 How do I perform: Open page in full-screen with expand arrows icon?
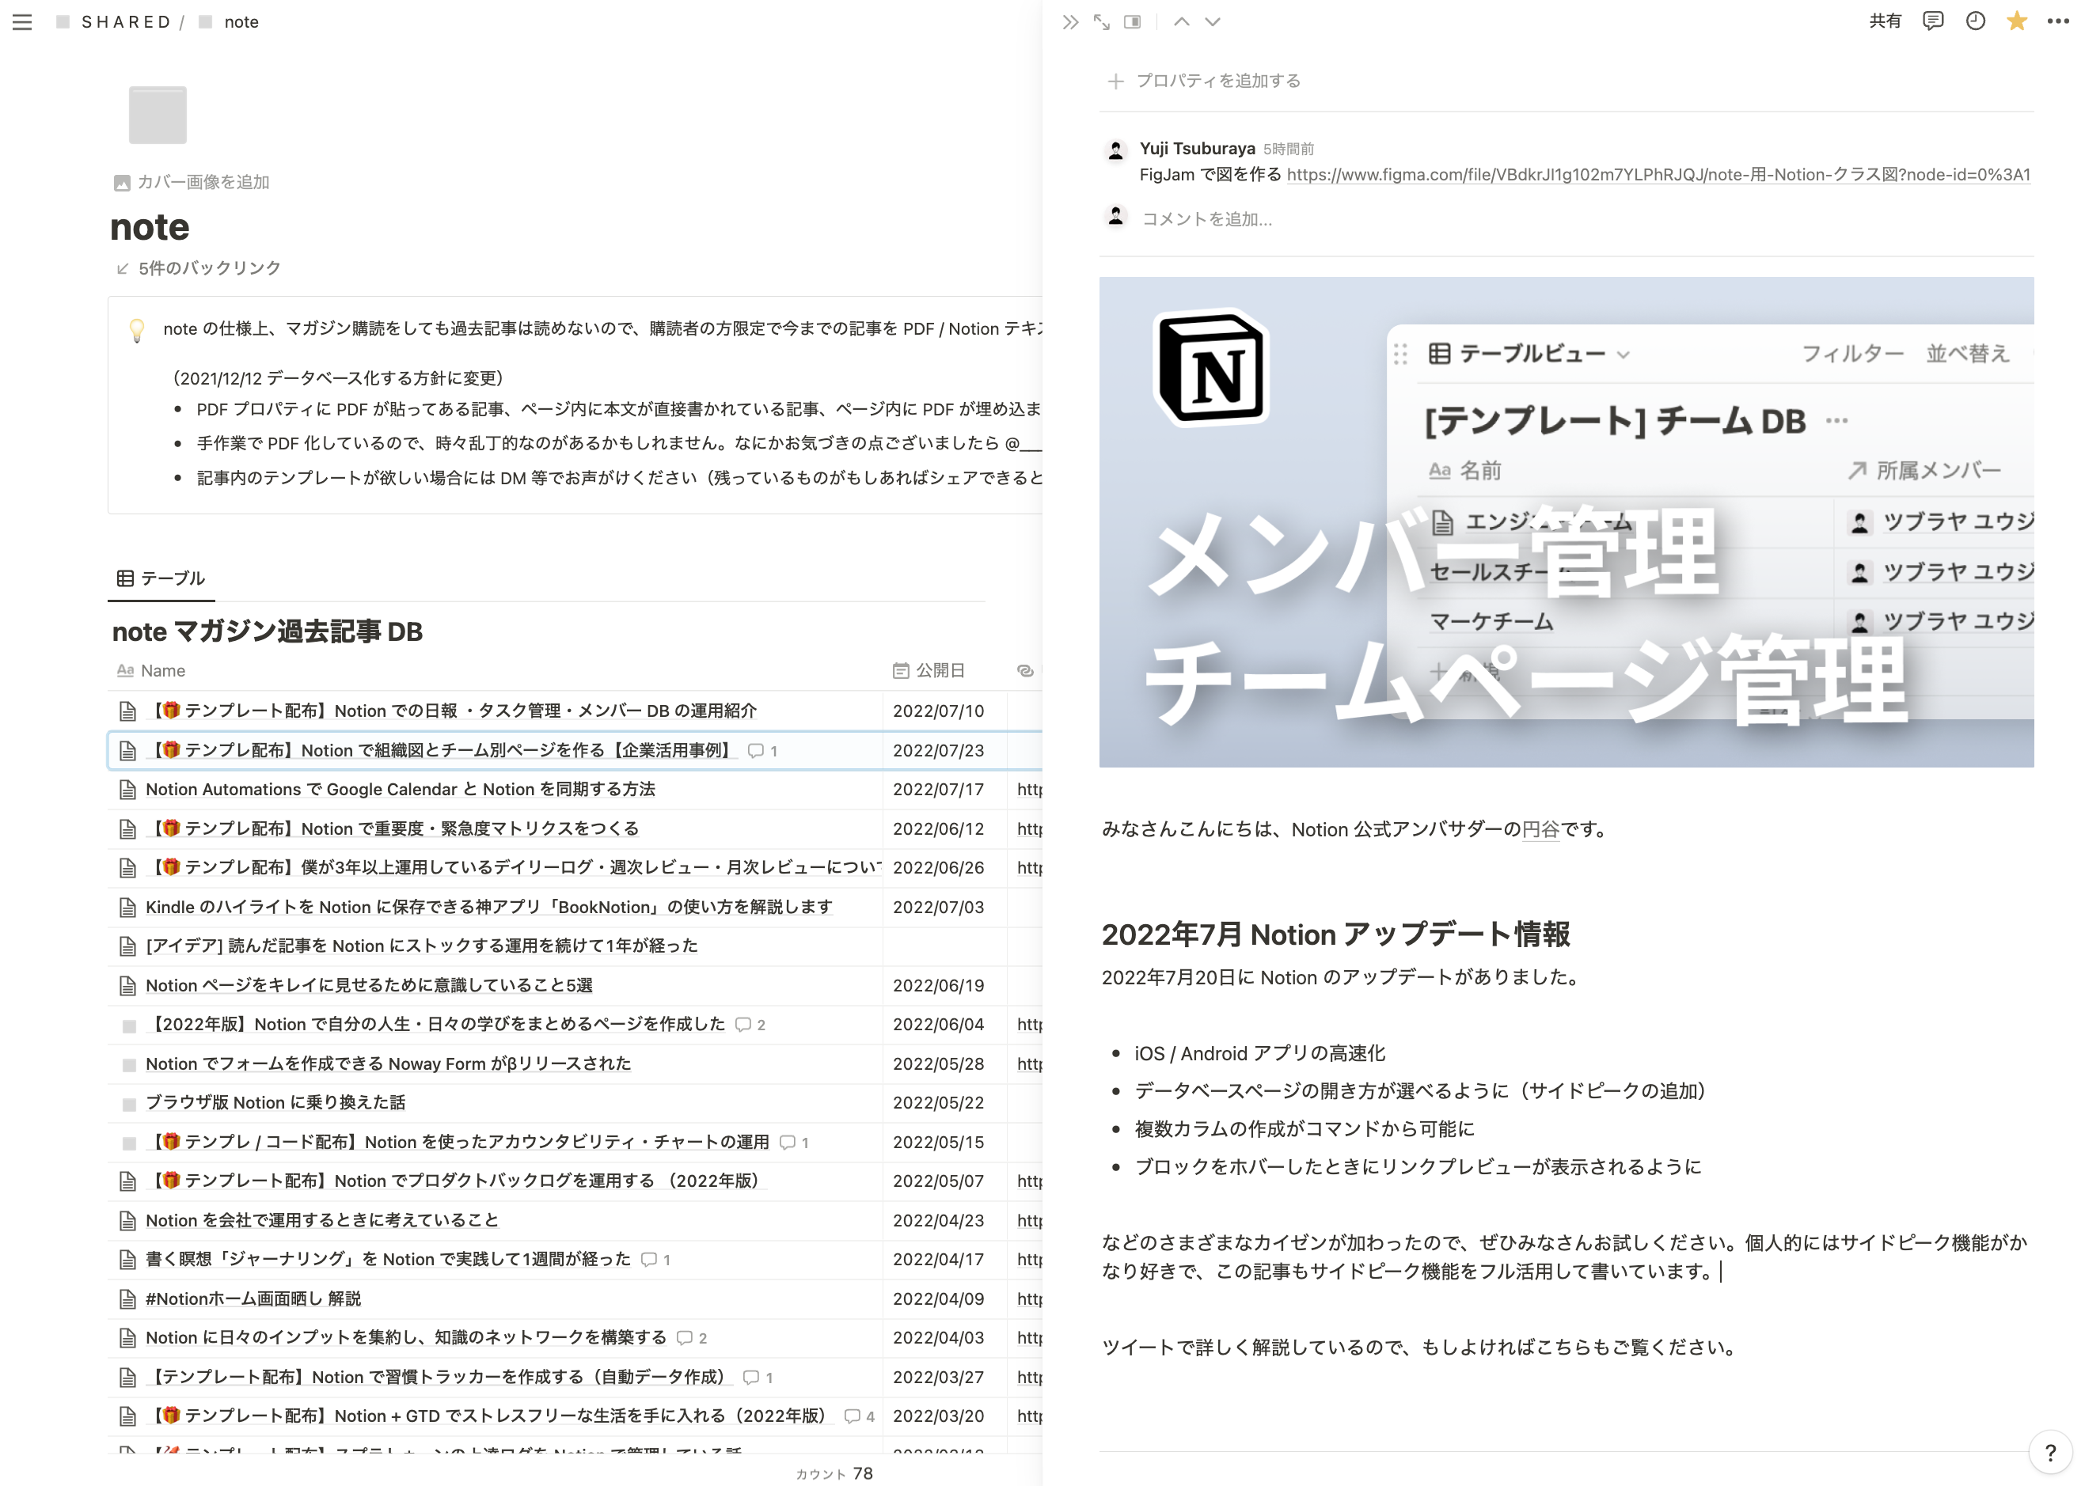coord(1101,22)
